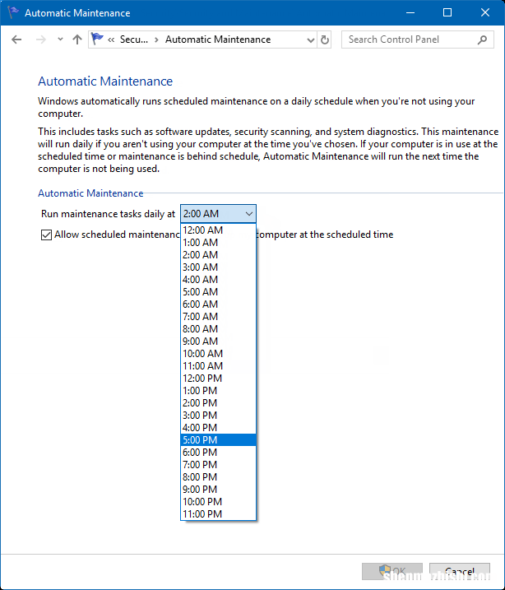
Task: Toggle Allow scheduled maintenance checkbox
Action: 46,235
